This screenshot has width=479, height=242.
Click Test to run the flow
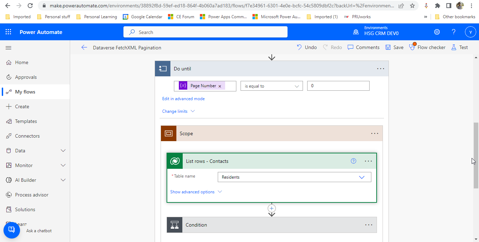(x=459, y=47)
